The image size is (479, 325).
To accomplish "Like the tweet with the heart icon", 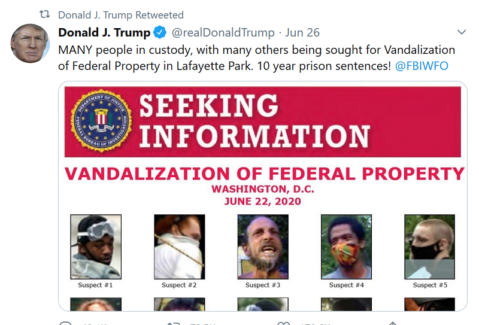I will (x=284, y=324).
